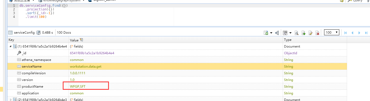Go to the first results page
Screen dimensions: 370x101
tap(345, 33)
